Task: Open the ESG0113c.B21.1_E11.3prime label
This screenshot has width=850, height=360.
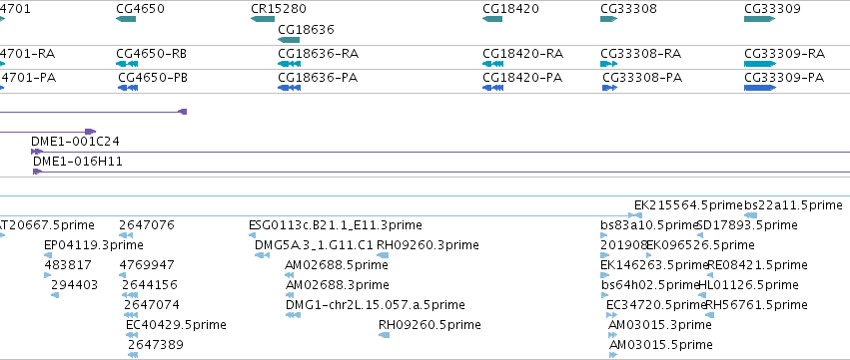Action: (x=335, y=224)
